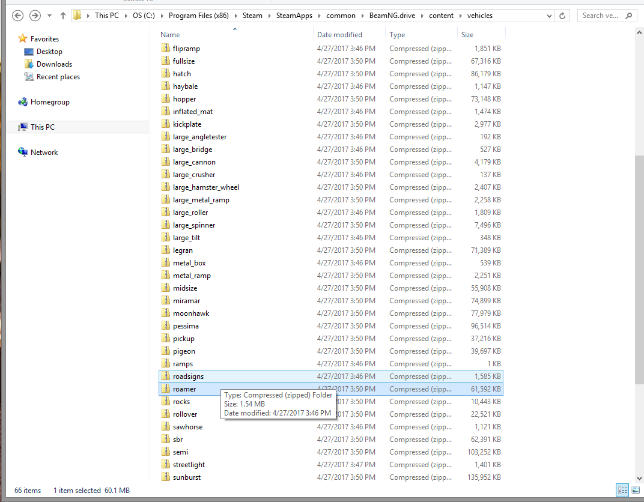Screen dimensions: 644x502
Task: Go up one folder level
Action: click(x=63, y=16)
